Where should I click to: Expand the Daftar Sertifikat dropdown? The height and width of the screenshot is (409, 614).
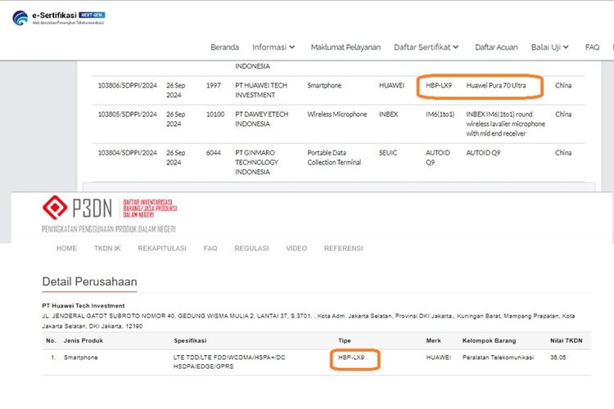(426, 47)
